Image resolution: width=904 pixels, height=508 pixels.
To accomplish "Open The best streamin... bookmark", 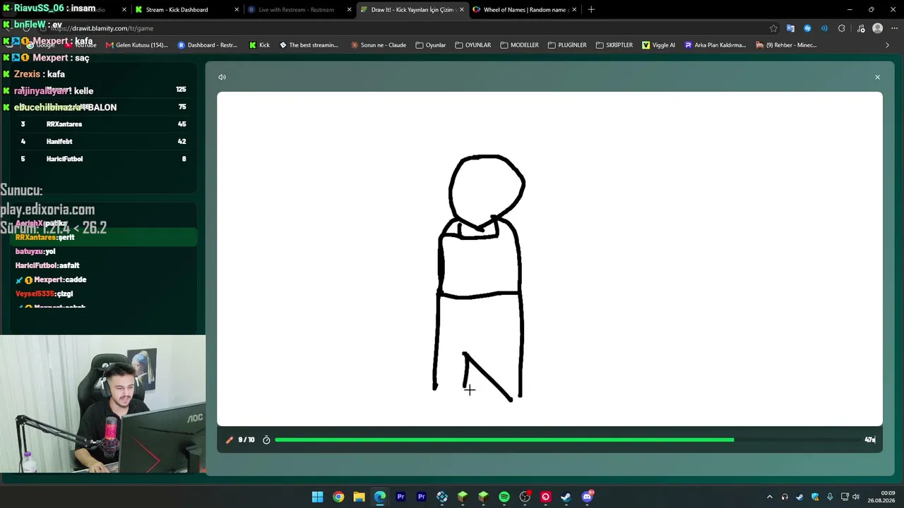I will (x=309, y=45).
